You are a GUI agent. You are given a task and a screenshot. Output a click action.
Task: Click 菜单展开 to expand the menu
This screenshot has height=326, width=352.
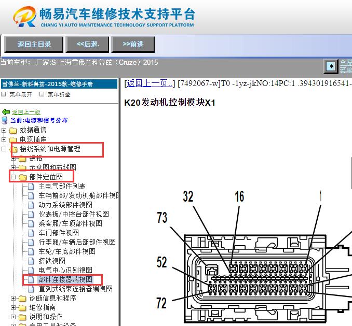[x=20, y=94]
